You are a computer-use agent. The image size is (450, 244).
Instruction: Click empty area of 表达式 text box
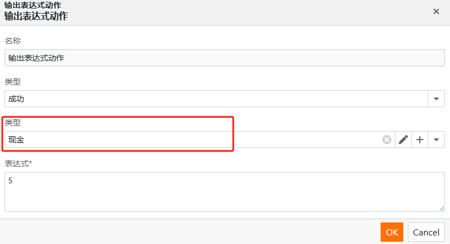225,197
